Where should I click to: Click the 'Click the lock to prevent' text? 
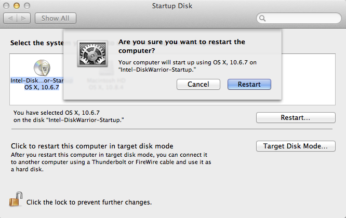[x=89, y=202]
